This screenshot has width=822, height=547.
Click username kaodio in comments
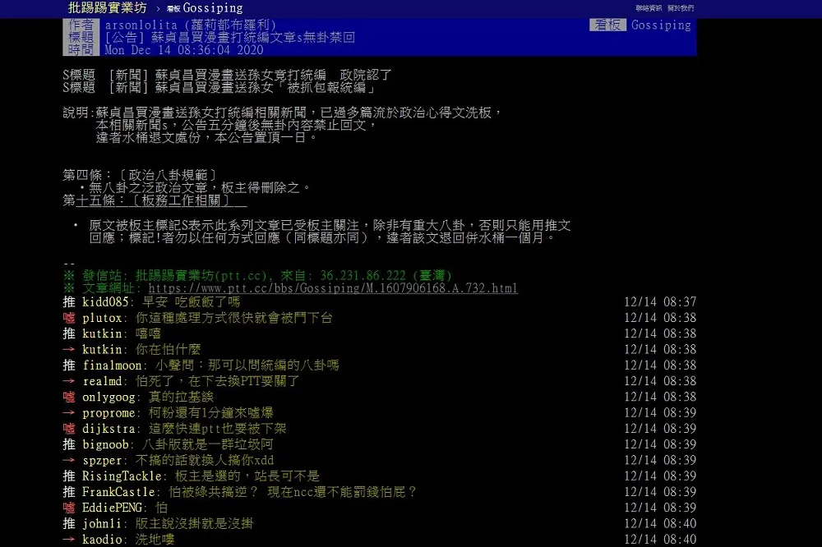(102, 539)
